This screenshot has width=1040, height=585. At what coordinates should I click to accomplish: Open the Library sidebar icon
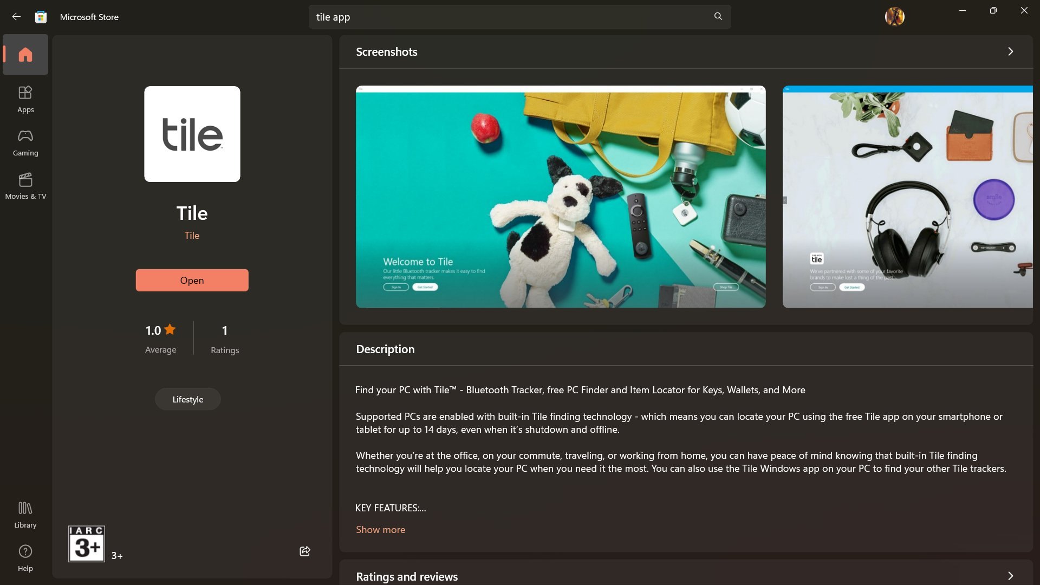[x=25, y=515]
